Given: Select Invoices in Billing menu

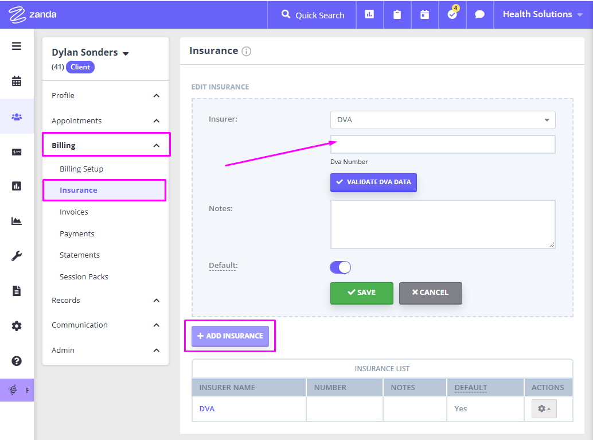Looking at the screenshot, I should click(x=74, y=212).
